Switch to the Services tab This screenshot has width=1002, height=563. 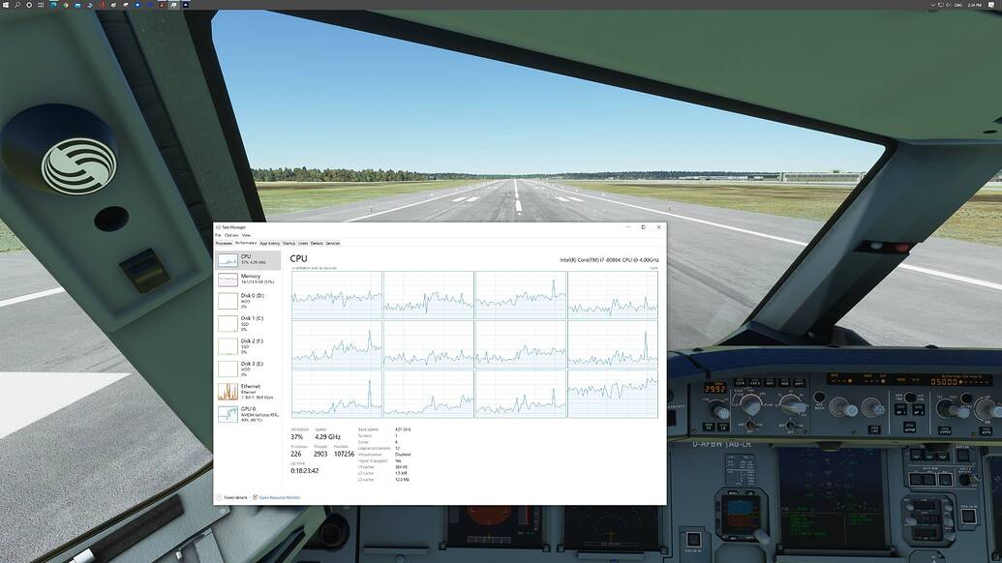click(333, 243)
